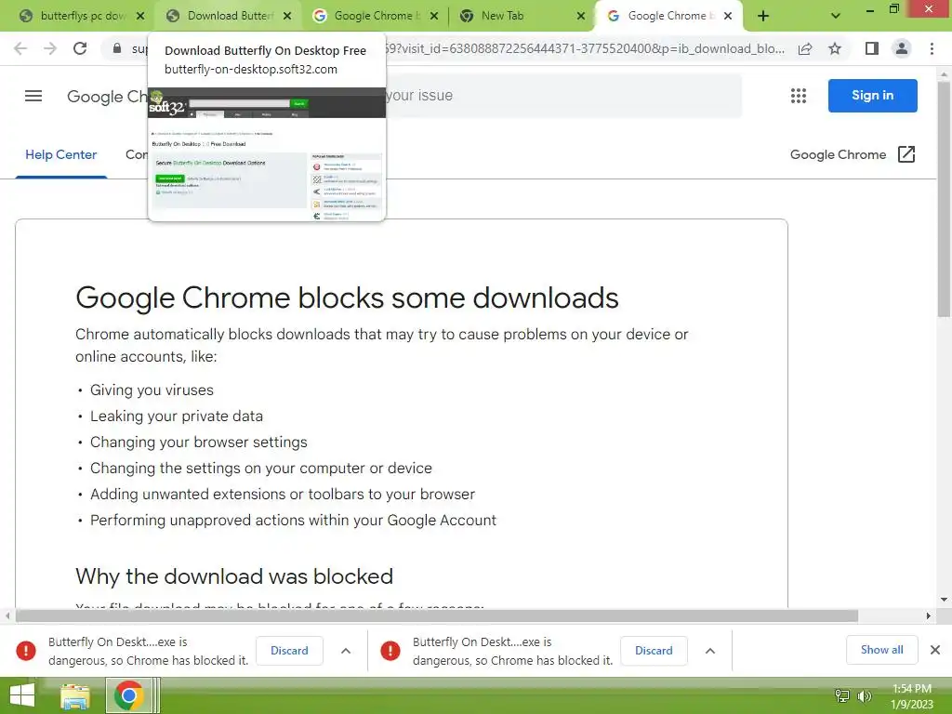
Task: Open the network icon in system tray
Action: [x=842, y=695]
